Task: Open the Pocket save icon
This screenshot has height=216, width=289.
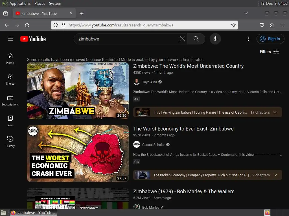Action: click(x=262, y=25)
